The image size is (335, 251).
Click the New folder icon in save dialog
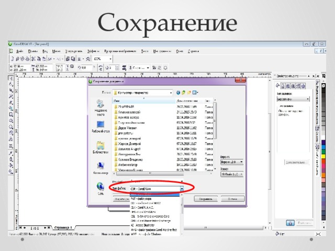point(189,93)
